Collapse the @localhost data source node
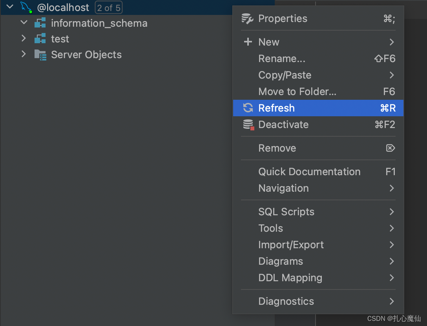Viewport: 427px width, 326px height. point(10,7)
